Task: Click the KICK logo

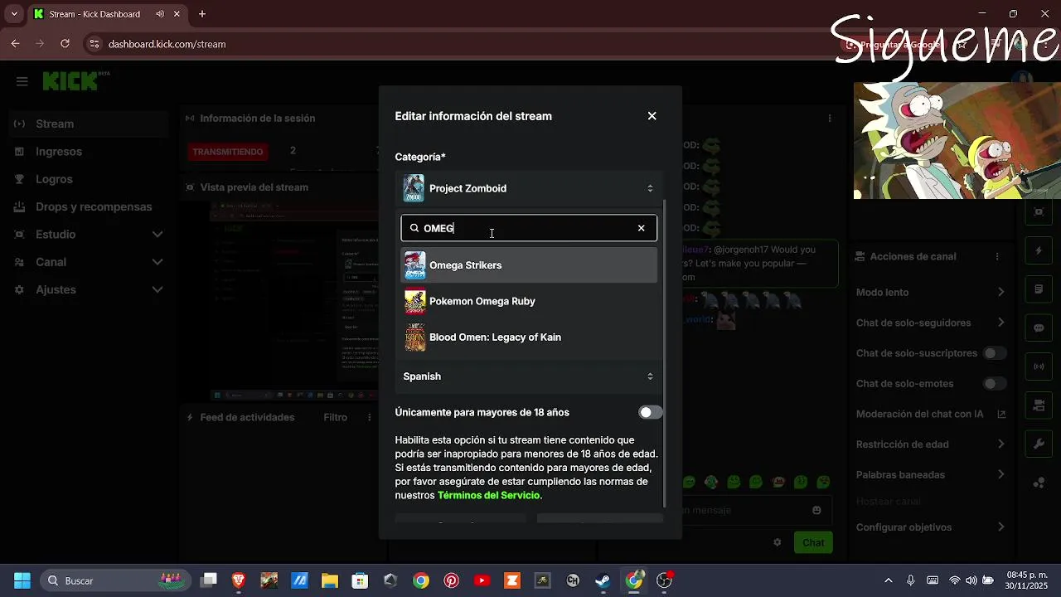Action: point(70,81)
